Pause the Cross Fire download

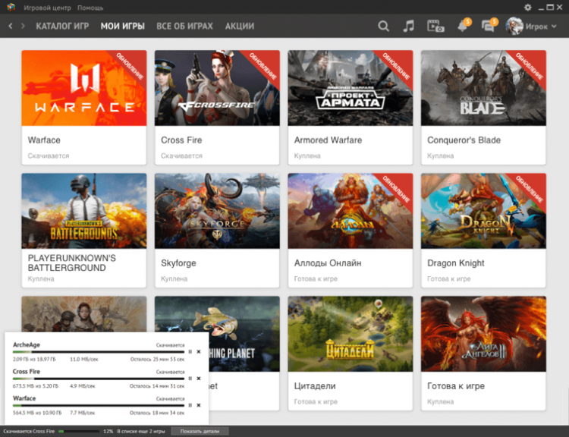point(190,378)
